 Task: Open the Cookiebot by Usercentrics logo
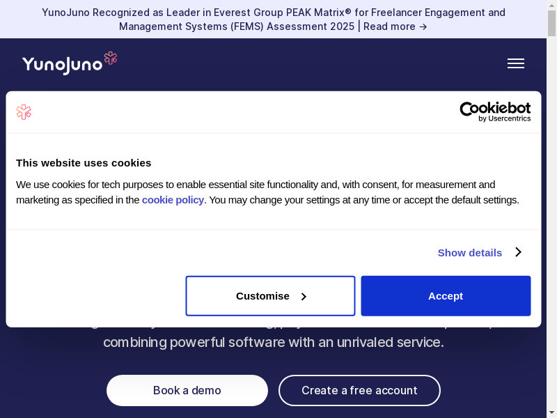[x=495, y=111]
